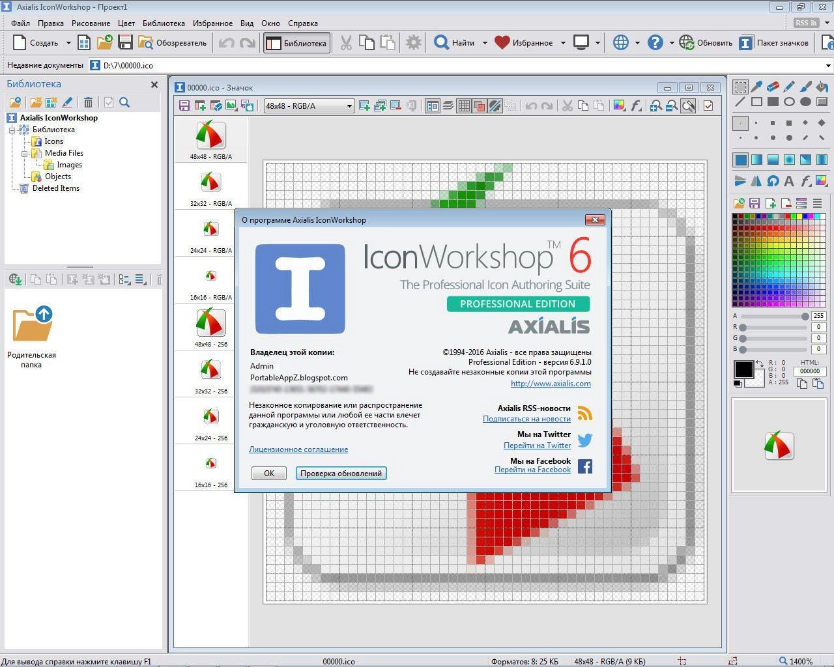834x667 pixels.
Task: Open the gear settings icon in main toolbar
Action: 414,43
